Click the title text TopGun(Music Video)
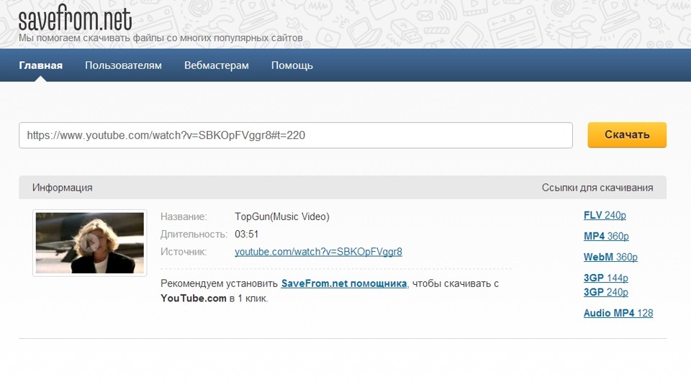The width and height of the screenshot is (691, 382). pos(282,217)
